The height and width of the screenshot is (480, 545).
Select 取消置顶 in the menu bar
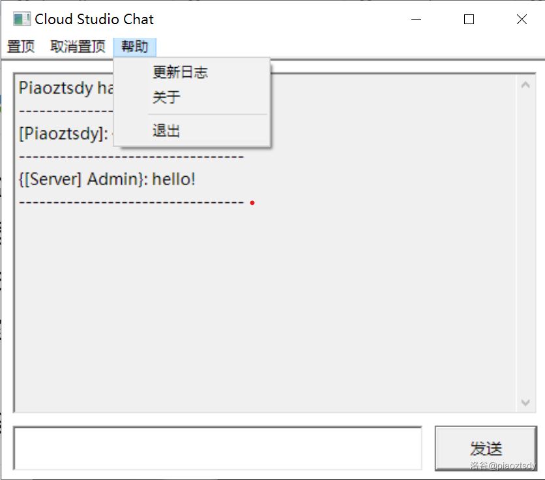[78, 47]
